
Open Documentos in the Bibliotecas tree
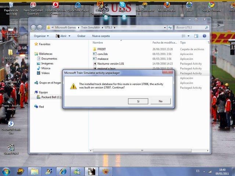tap(49, 59)
